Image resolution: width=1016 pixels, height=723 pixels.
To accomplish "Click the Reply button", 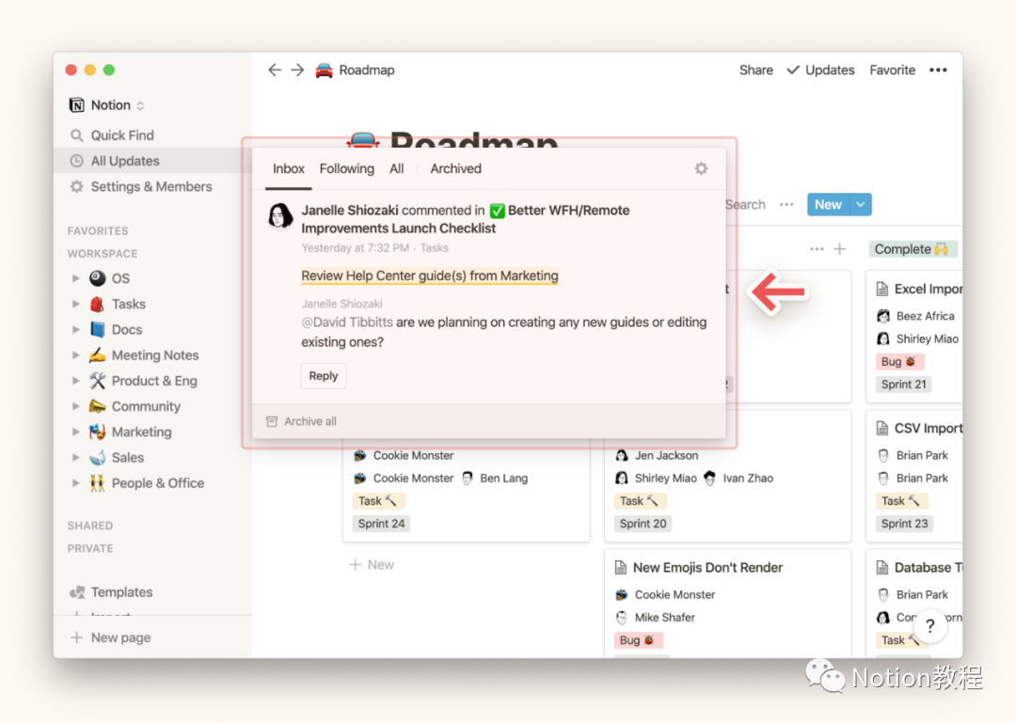I will [x=324, y=376].
